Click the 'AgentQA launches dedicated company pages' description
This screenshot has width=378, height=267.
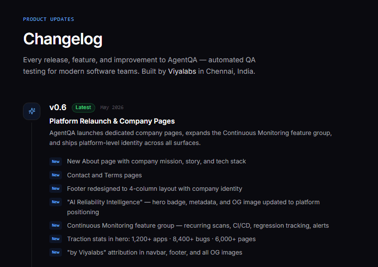190,138
